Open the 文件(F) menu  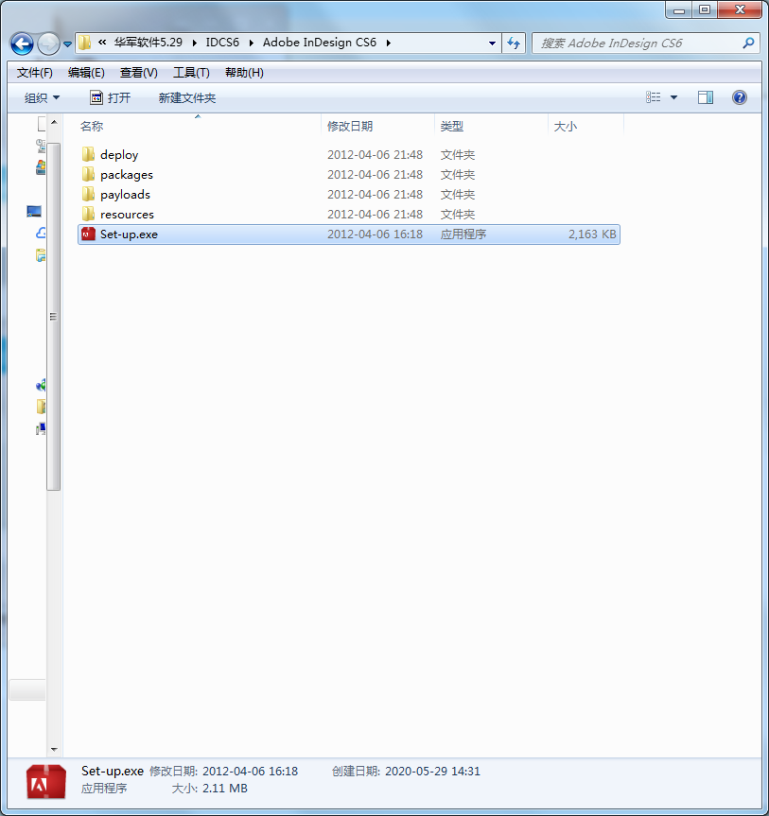coord(35,73)
